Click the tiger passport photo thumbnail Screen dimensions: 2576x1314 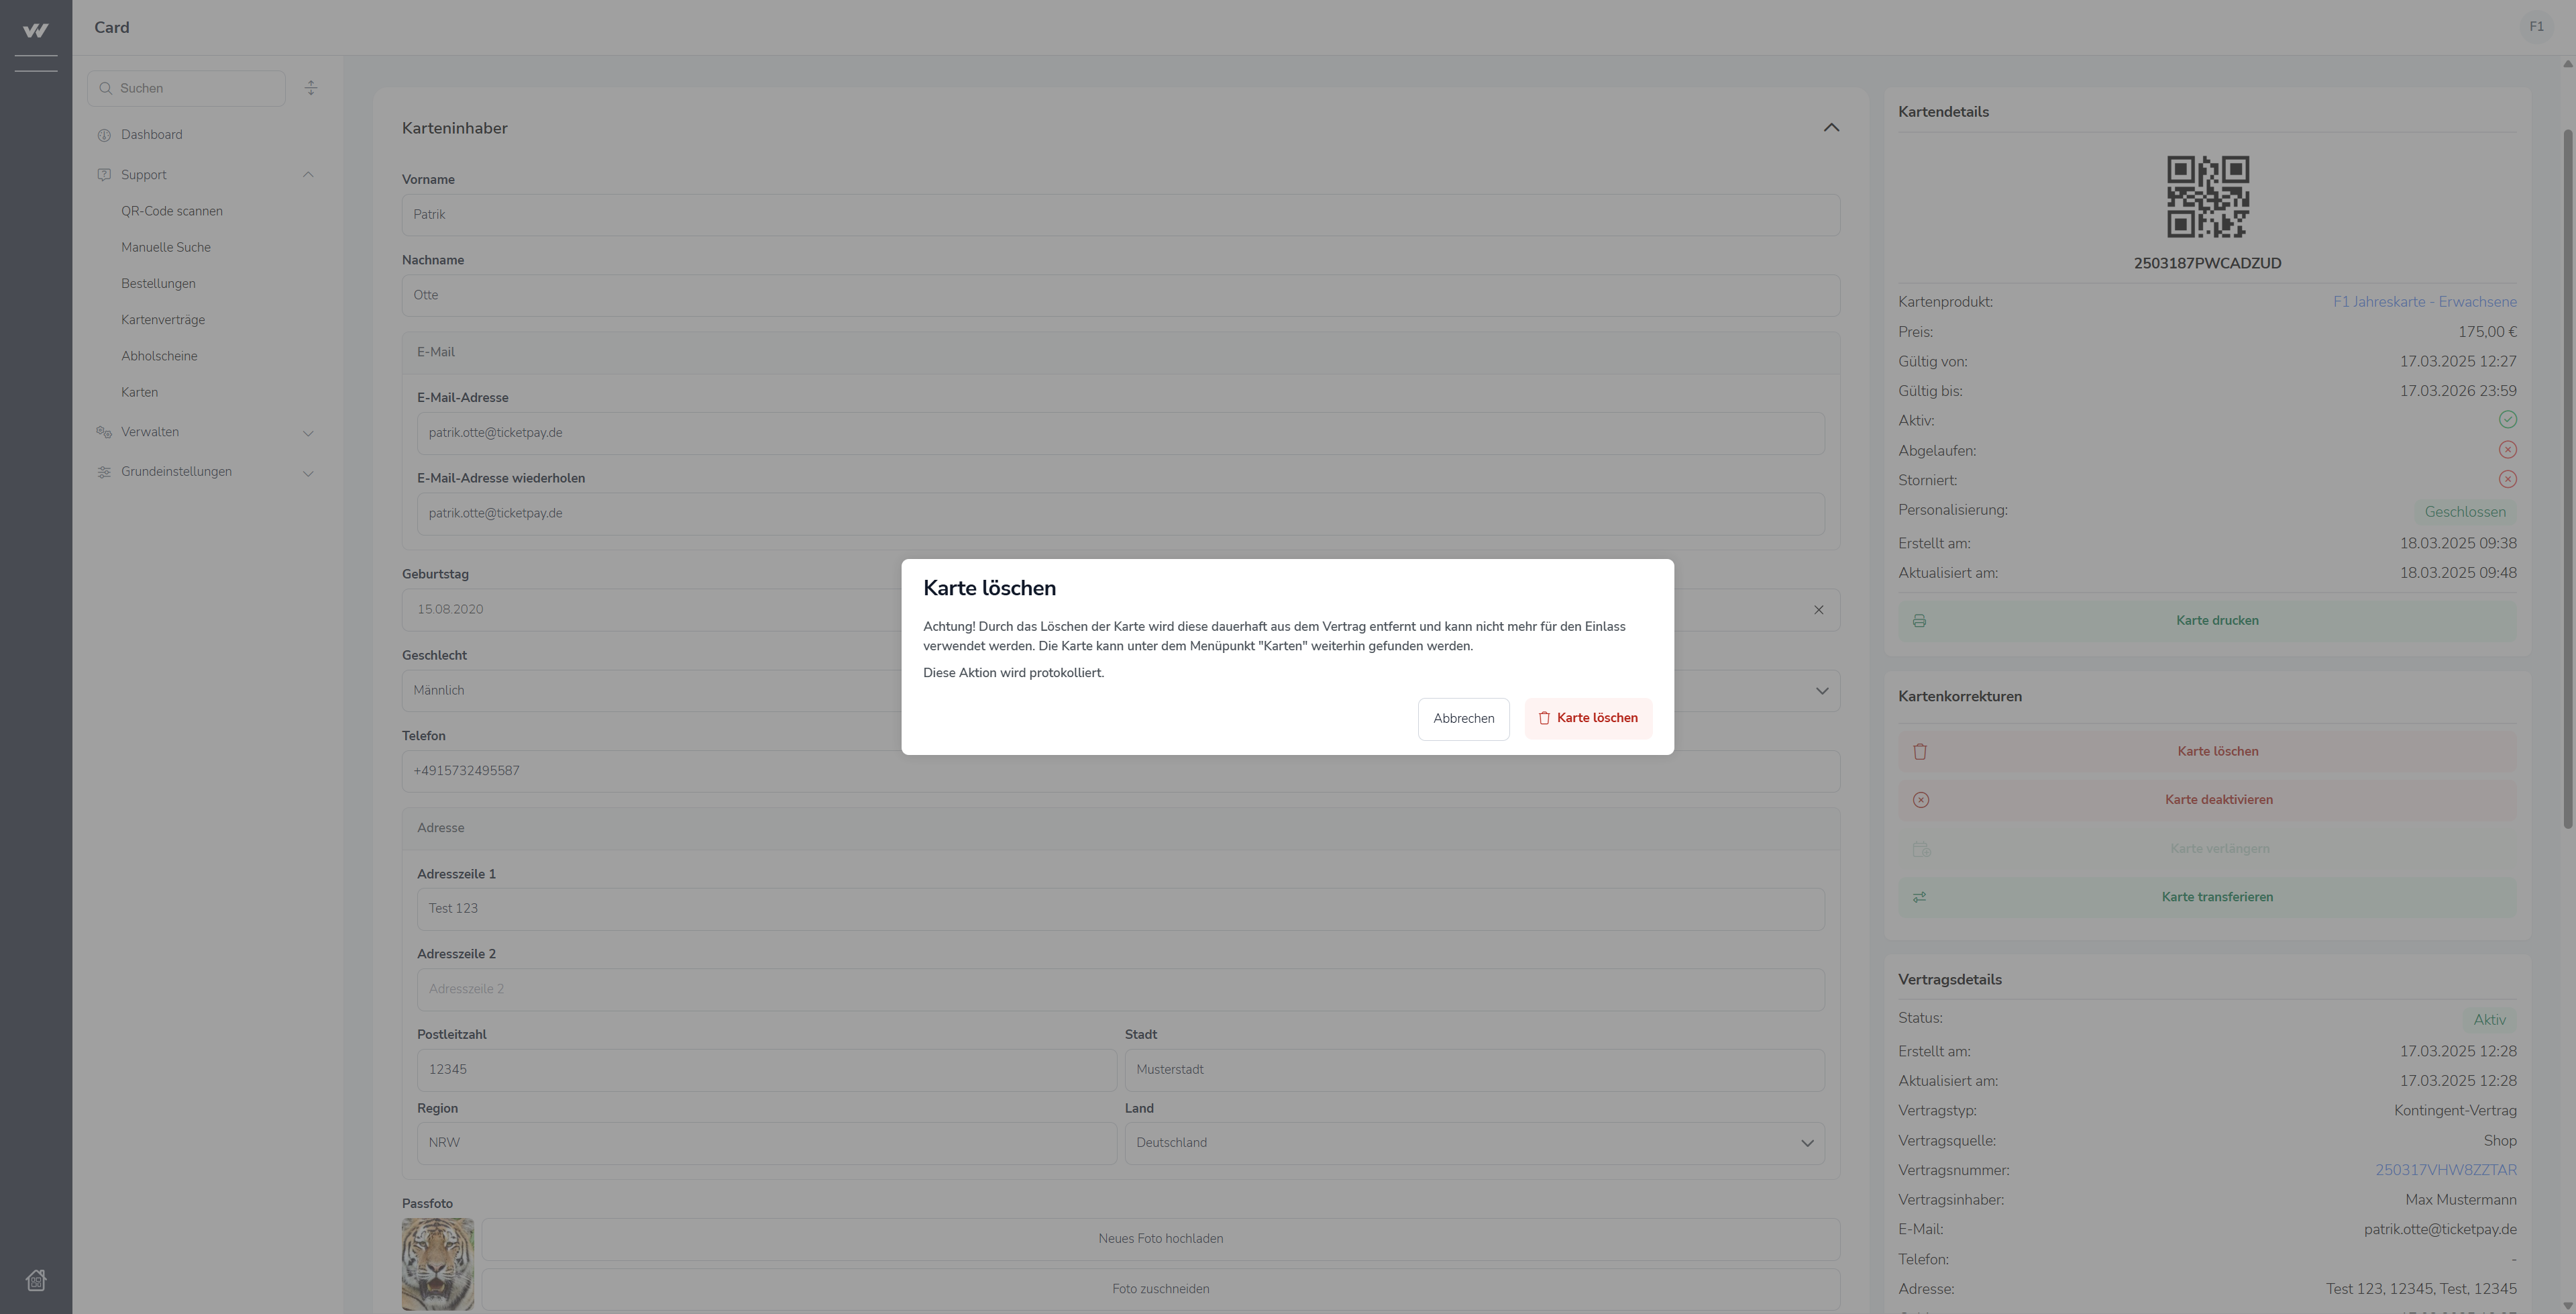(438, 1264)
